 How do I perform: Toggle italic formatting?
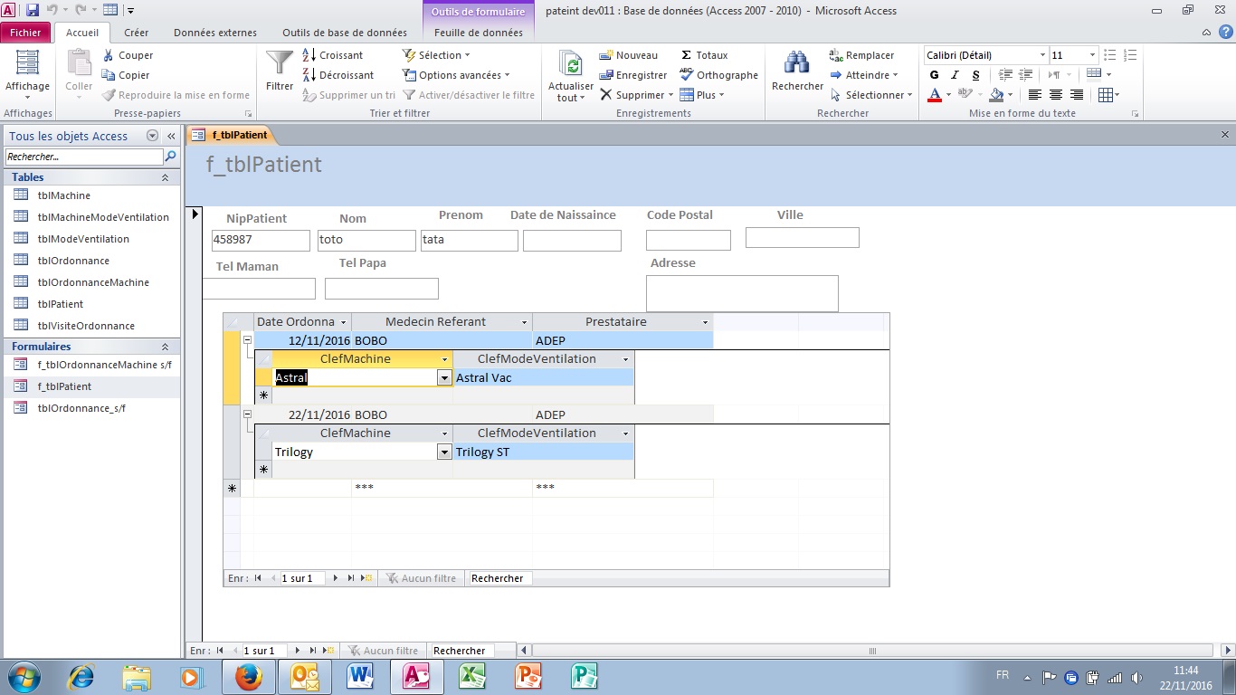[955, 75]
